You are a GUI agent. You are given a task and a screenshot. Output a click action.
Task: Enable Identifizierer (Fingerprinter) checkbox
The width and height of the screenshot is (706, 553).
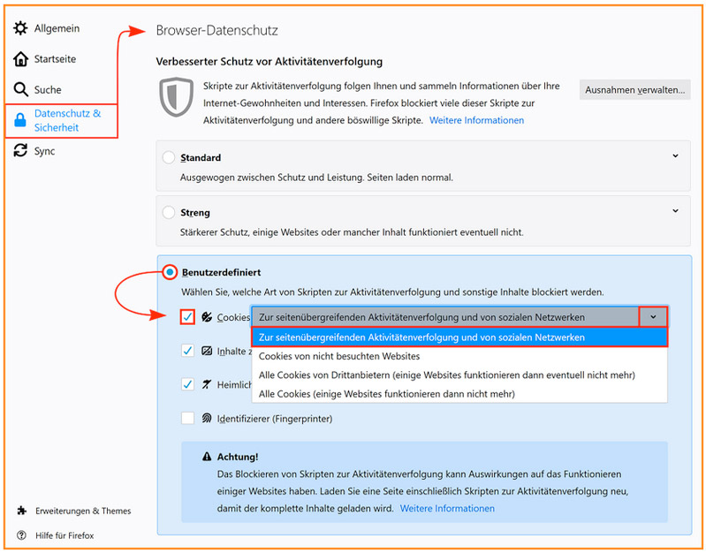click(187, 419)
